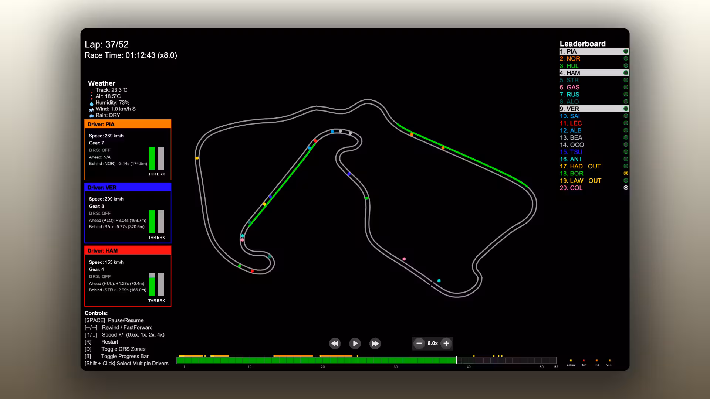Viewport: 710px width, 399px height.
Task: Select NOR in the leaderboard
Action: point(594,58)
